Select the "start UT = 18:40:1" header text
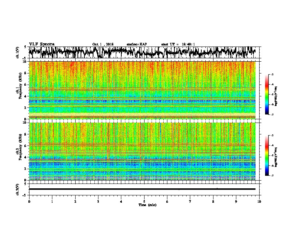 pos(178,44)
